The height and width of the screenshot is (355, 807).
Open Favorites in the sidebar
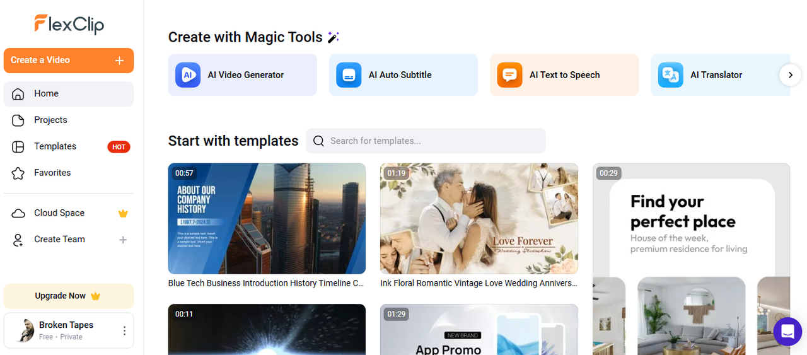(69, 173)
